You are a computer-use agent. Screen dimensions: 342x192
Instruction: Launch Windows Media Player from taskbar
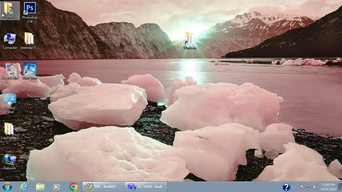[x=56, y=187]
